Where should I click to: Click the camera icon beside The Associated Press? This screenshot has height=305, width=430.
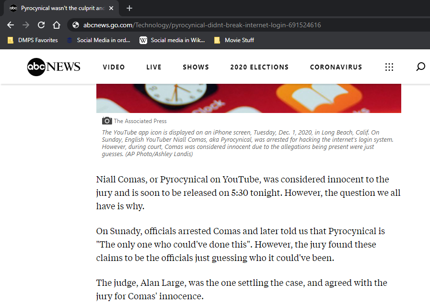pos(107,121)
